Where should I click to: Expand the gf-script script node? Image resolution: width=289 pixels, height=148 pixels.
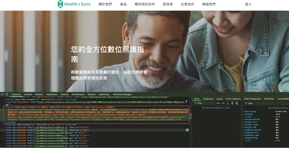[x=5, y=99]
